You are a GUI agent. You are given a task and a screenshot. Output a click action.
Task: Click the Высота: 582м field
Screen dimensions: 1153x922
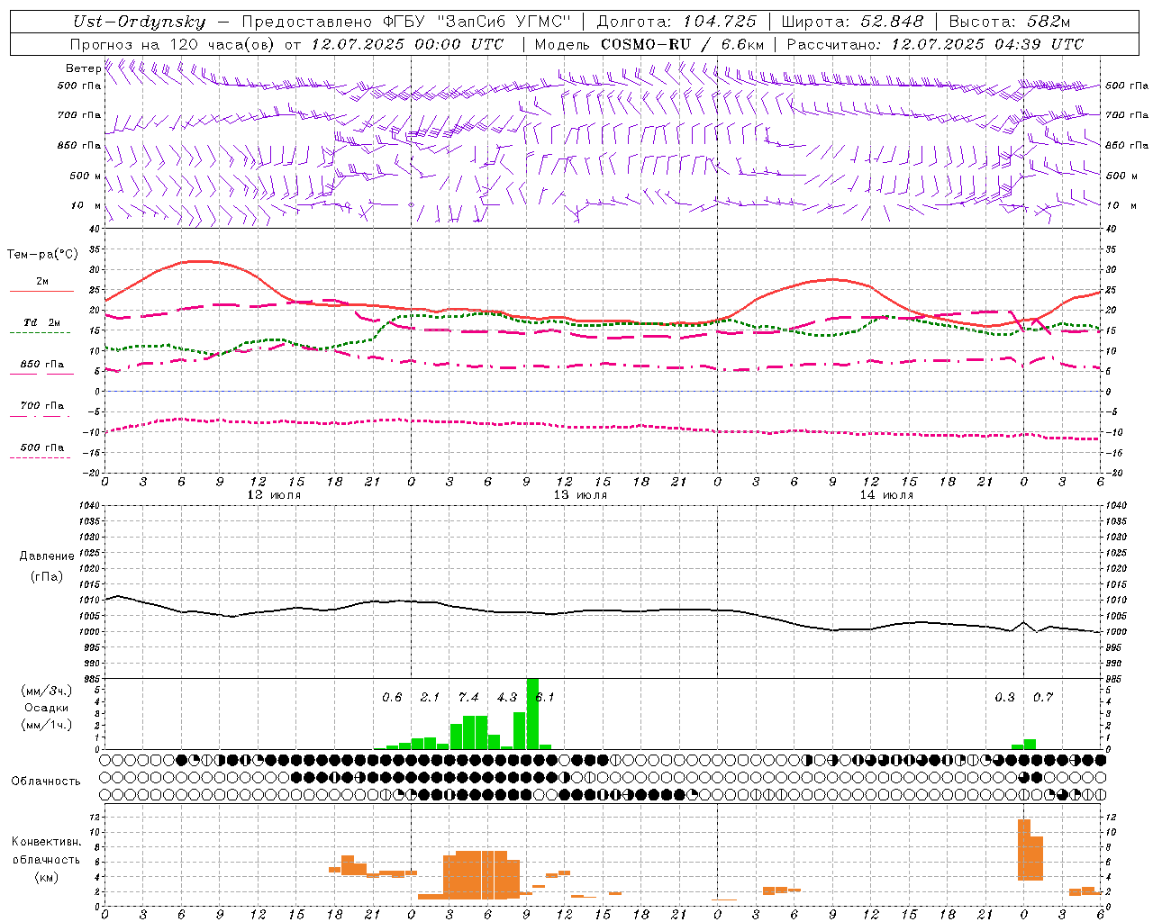point(1009,22)
